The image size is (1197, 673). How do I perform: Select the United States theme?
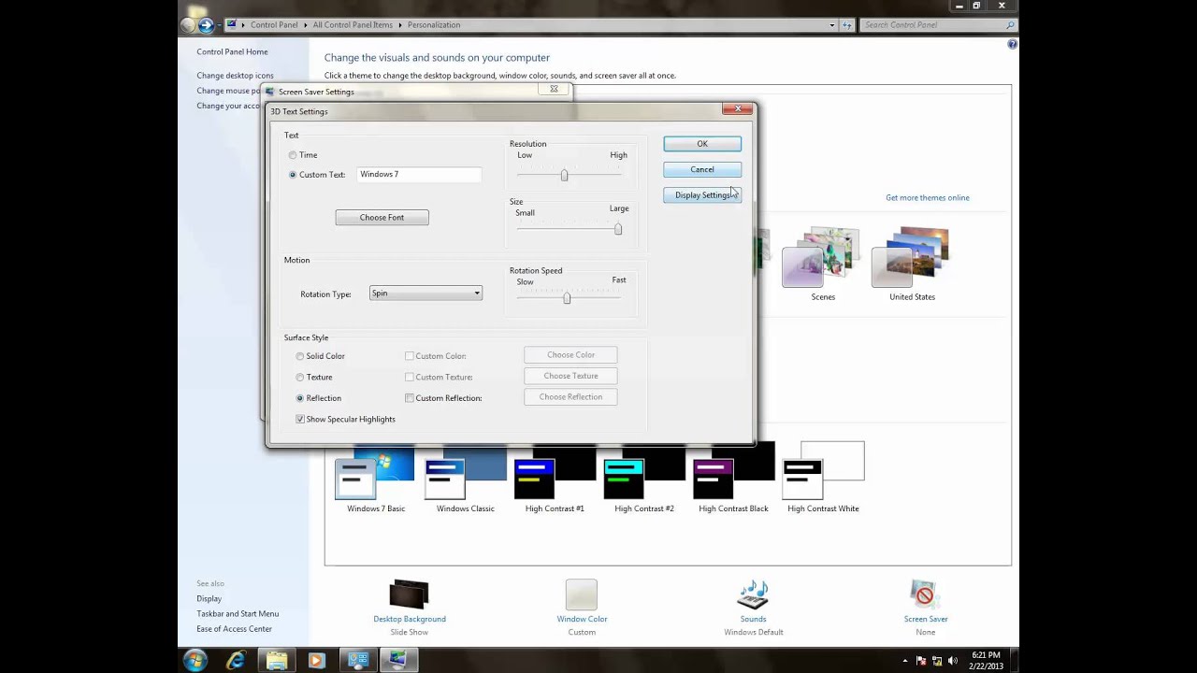point(912,264)
